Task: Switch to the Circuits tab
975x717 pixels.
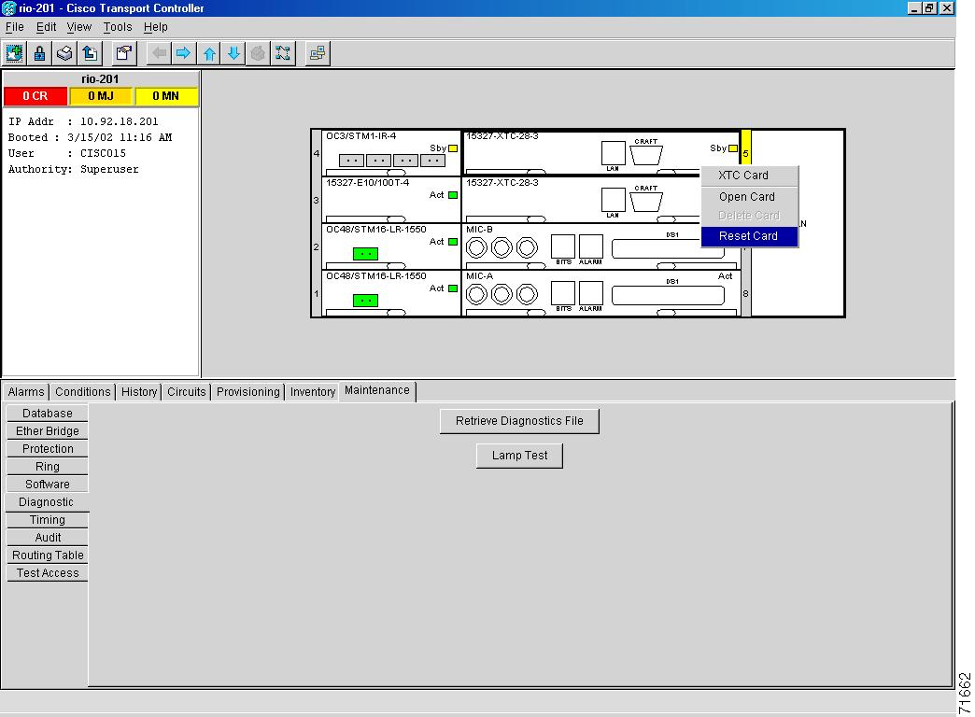Action: (186, 392)
